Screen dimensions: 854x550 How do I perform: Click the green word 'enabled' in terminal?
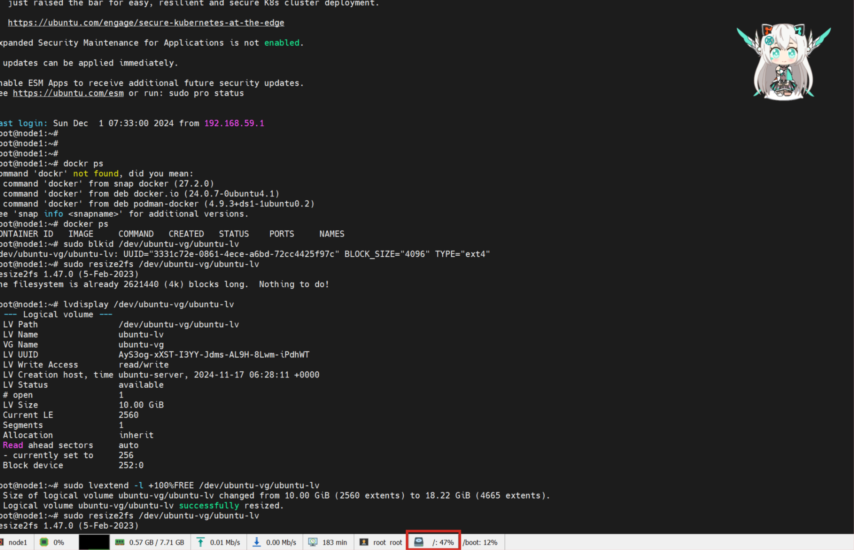[282, 43]
